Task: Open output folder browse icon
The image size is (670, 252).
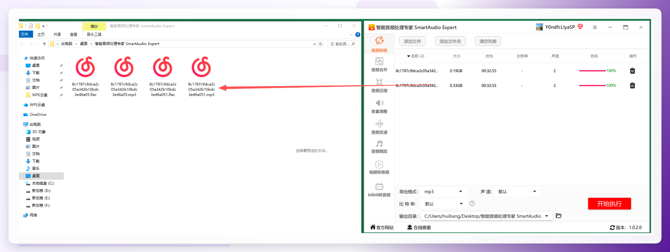Action: (x=559, y=216)
